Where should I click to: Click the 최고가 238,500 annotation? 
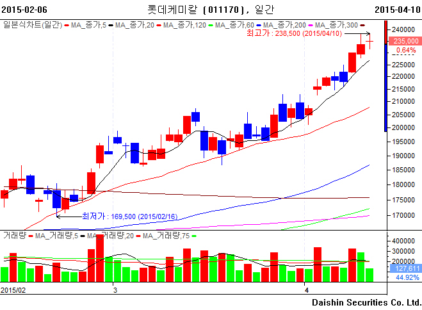point(294,33)
